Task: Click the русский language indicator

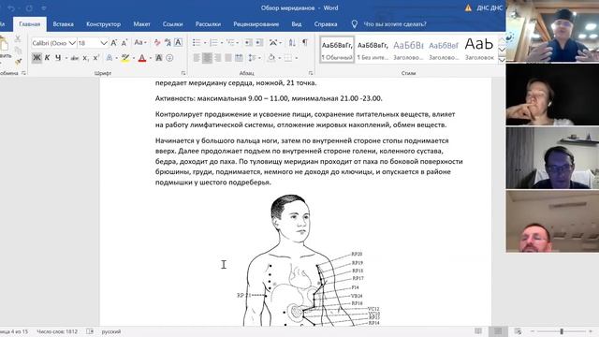Action: [111, 331]
